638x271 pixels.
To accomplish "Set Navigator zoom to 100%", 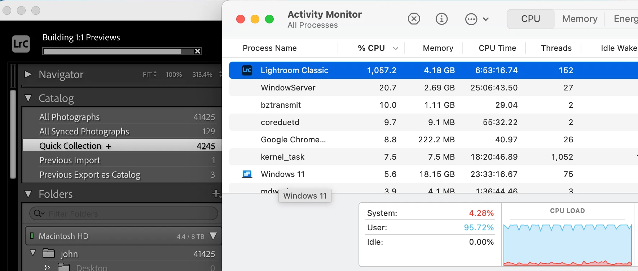I will pyautogui.click(x=174, y=75).
